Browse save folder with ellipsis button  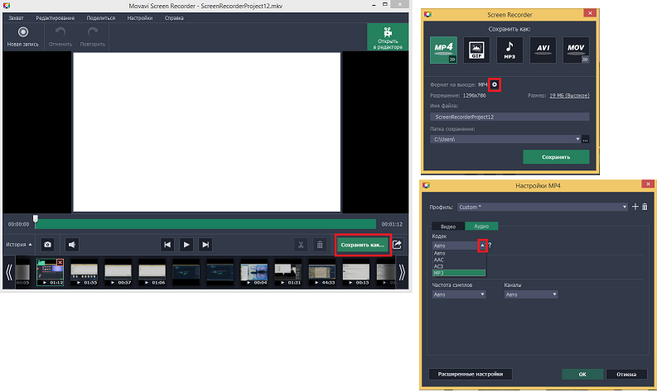point(586,139)
